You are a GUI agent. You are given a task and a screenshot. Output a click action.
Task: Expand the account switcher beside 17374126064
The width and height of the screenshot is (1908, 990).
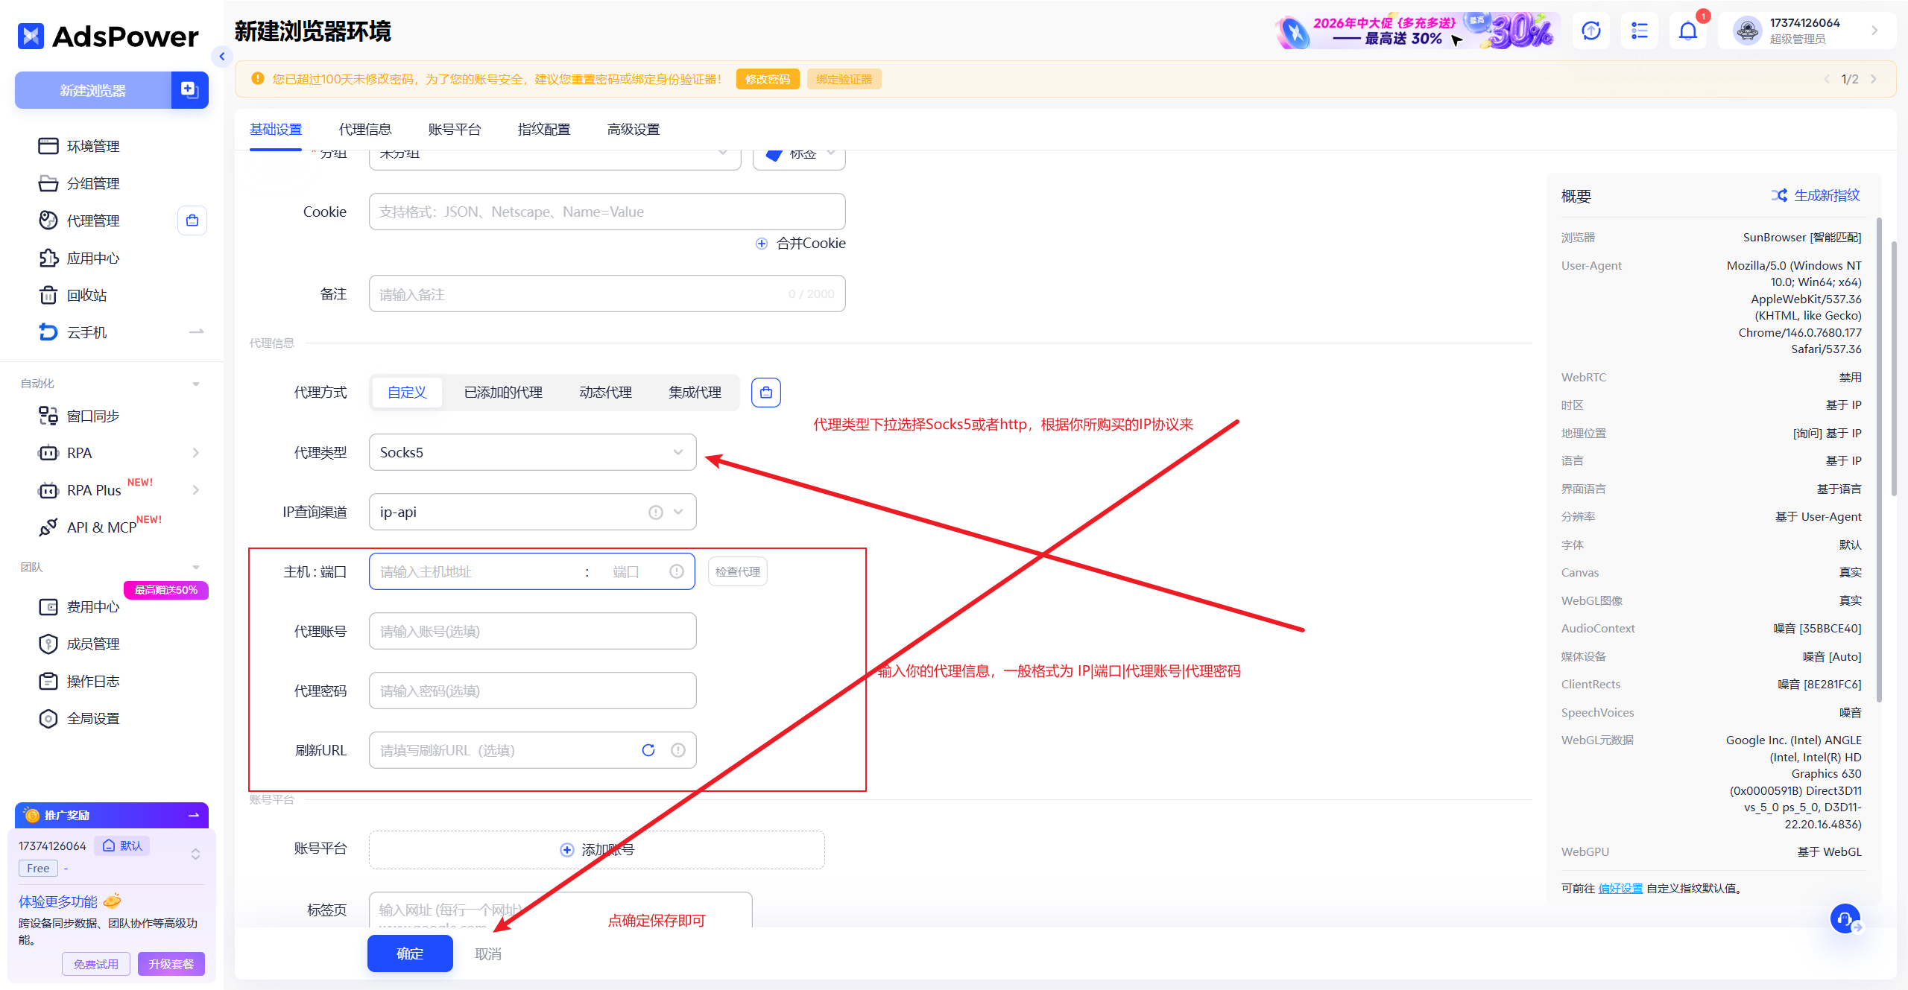tap(195, 854)
